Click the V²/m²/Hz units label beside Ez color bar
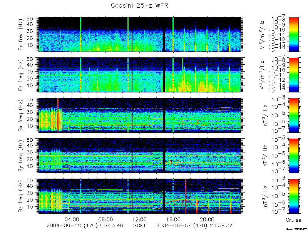 click(x=263, y=75)
